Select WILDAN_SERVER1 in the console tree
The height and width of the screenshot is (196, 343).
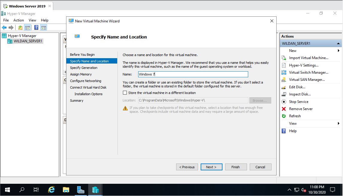28,41
